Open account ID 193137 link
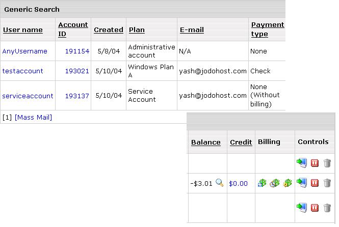The height and width of the screenshot is (227, 339). coord(77,96)
